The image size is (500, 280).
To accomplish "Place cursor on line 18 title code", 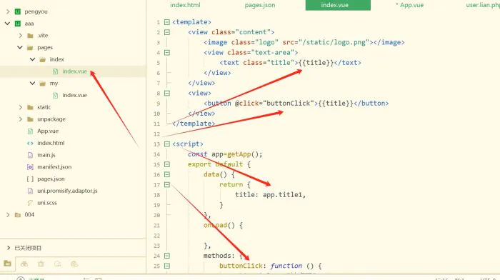I will [270, 195].
